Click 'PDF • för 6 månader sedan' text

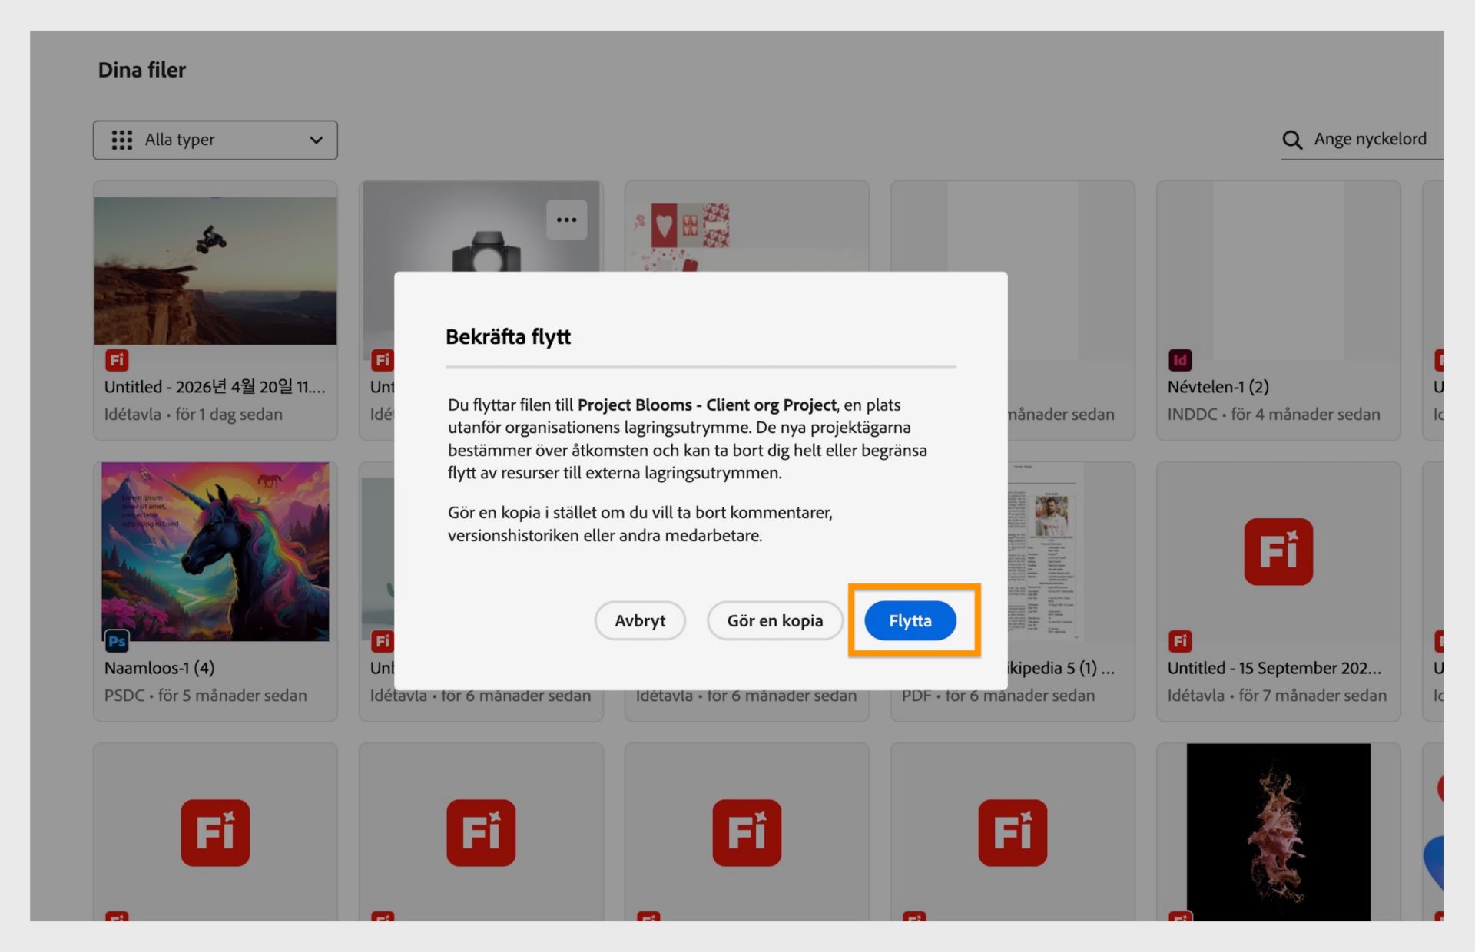point(999,695)
